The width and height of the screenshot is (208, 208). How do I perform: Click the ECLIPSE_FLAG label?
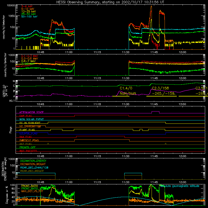click(x=28, y=133)
